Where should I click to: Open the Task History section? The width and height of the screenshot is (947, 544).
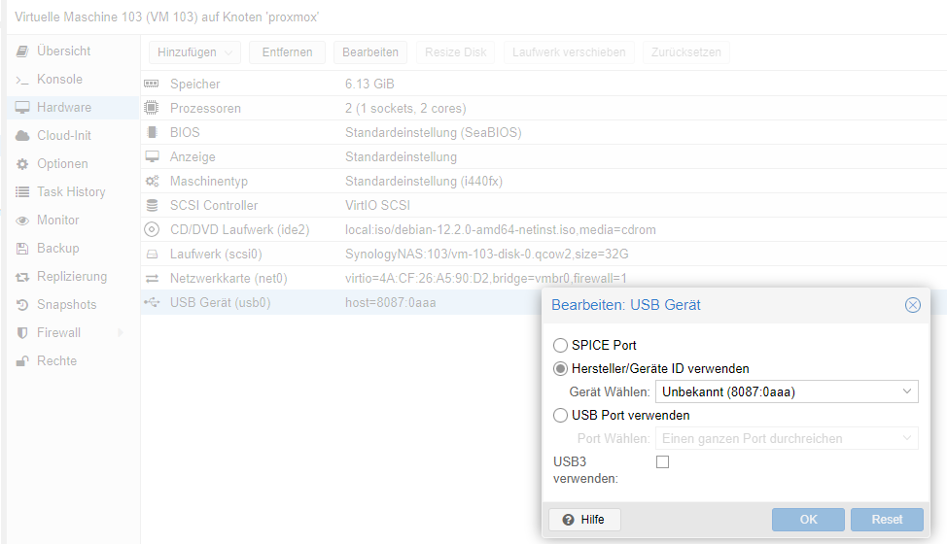click(71, 192)
